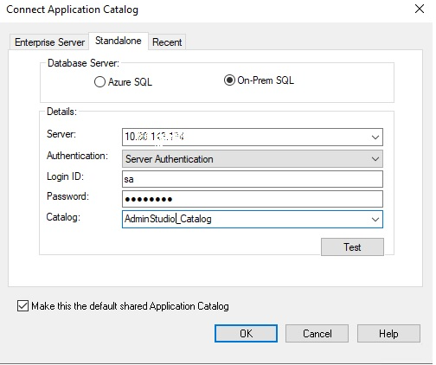Open the Recent tab
The width and height of the screenshot is (436, 365).
pyautogui.click(x=167, y=42)
